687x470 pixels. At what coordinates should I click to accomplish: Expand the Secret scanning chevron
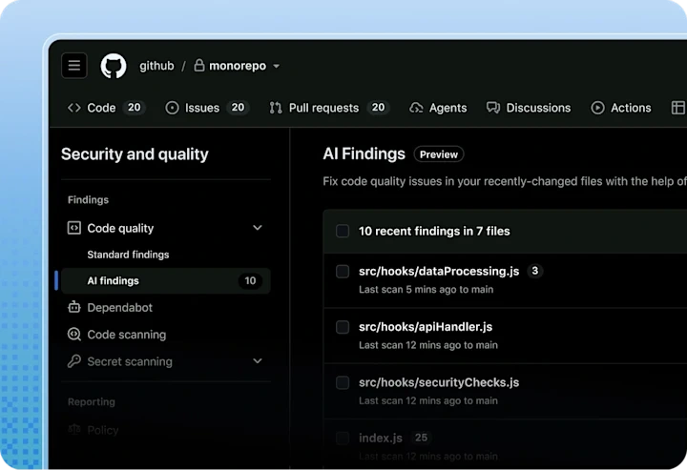tap(258, 361)
